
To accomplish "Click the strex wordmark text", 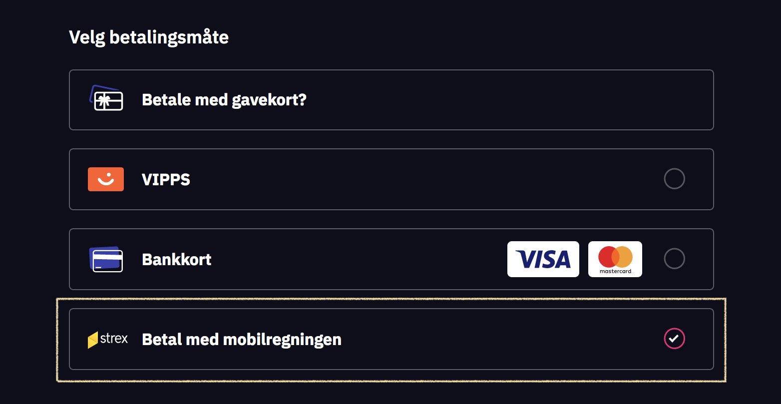I will 114,339.
